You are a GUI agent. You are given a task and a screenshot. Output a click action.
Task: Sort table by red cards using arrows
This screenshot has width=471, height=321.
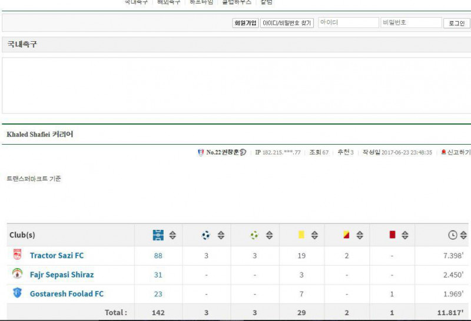tap(405, 235)
